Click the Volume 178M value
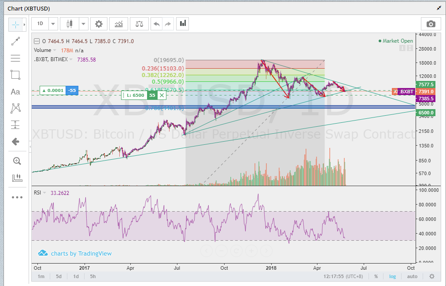 click(67, 51)
